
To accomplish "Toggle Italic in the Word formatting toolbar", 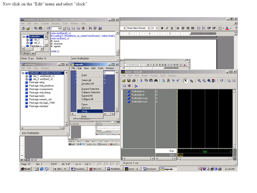I will tap(167, 28).
